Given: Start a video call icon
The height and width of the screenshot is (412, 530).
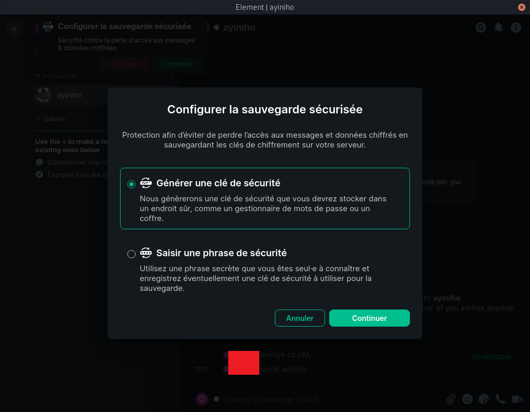Looking at the screenshot, I should [x=517, y=399].
